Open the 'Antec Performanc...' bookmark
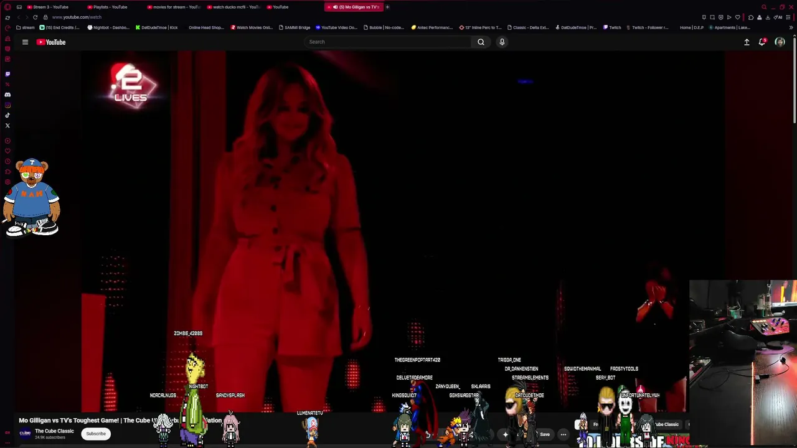The width and height of the screenshot is (797, 448). point(432,27)
